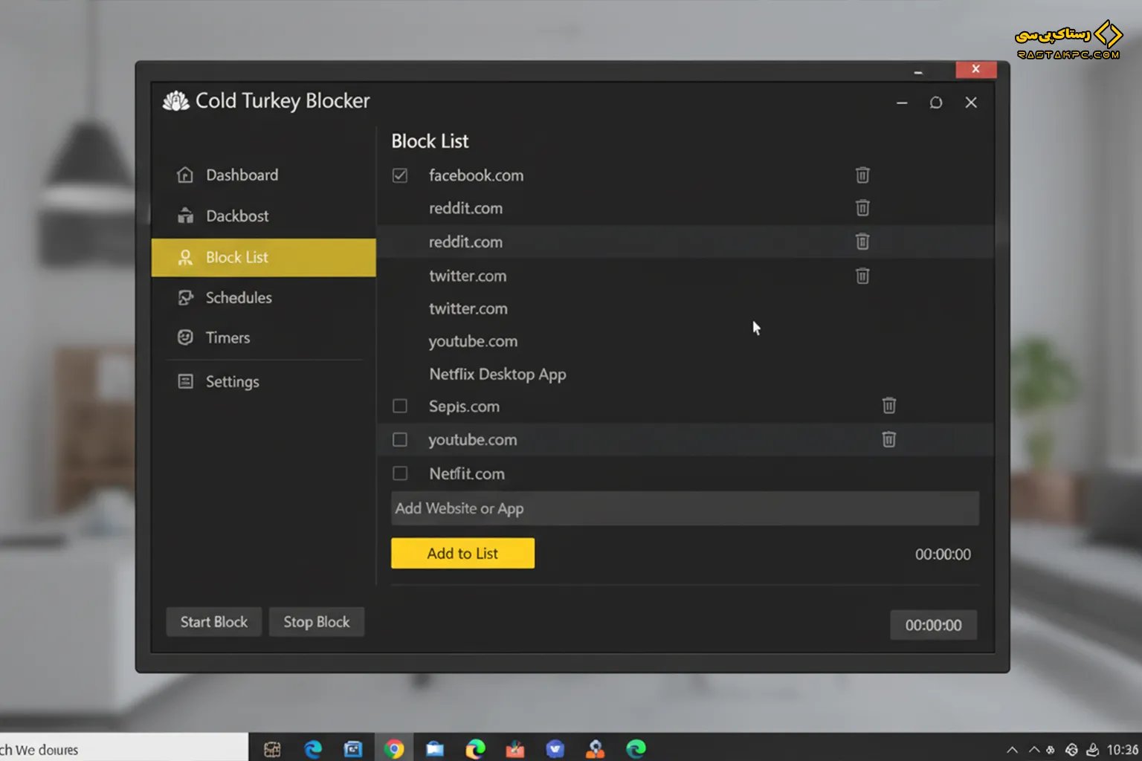Select the facebook.com list entry
Image resolution: width=1142 pixels, height=761 pixels.
point(476,175)
